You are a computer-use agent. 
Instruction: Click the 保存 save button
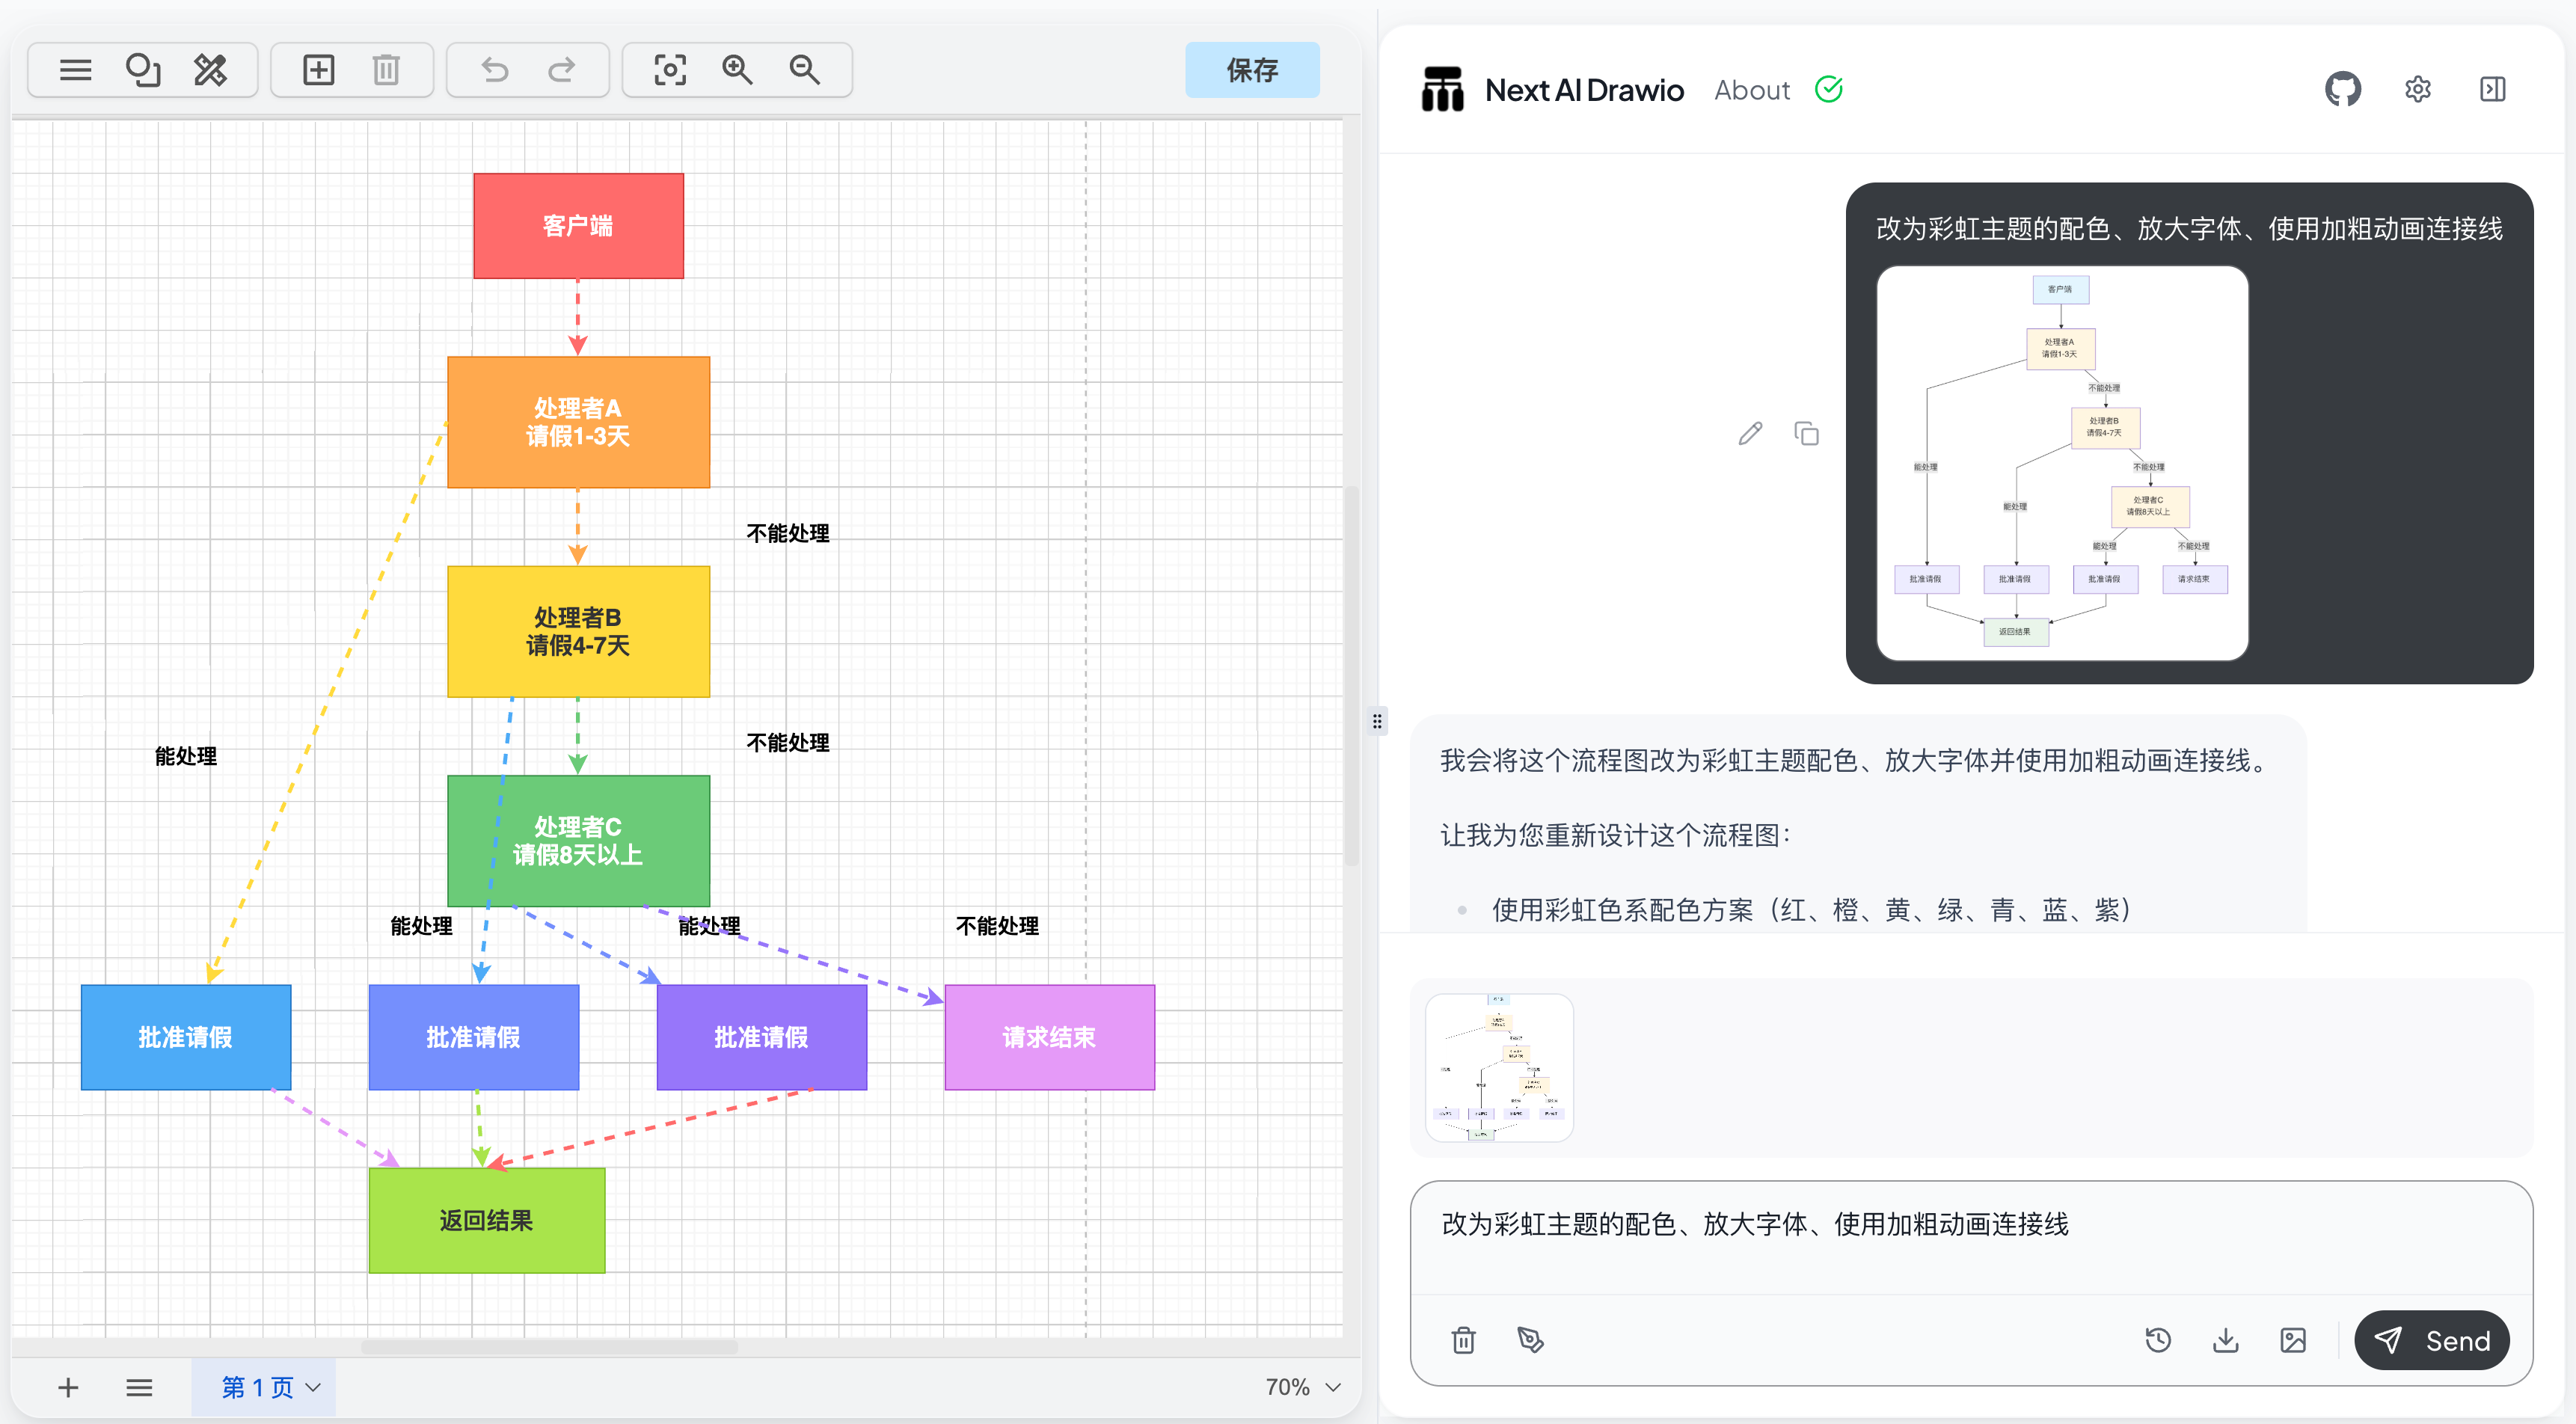[1251, 70]
